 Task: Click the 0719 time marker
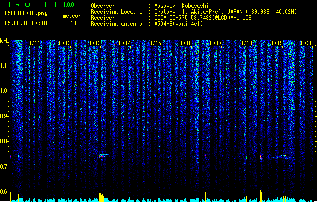[277, 43]
